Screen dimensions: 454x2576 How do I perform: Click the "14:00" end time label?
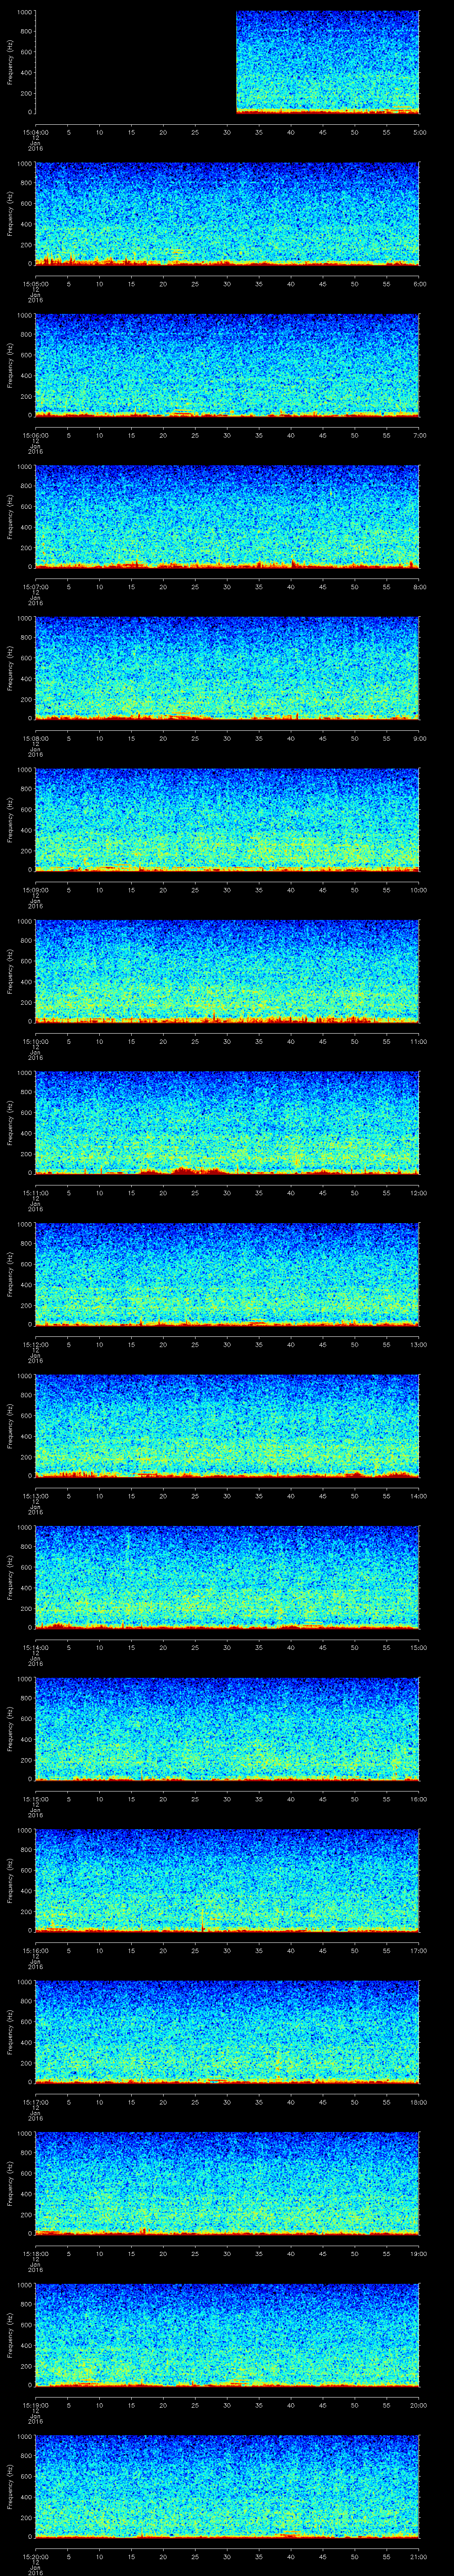(x=418, y=1496)
